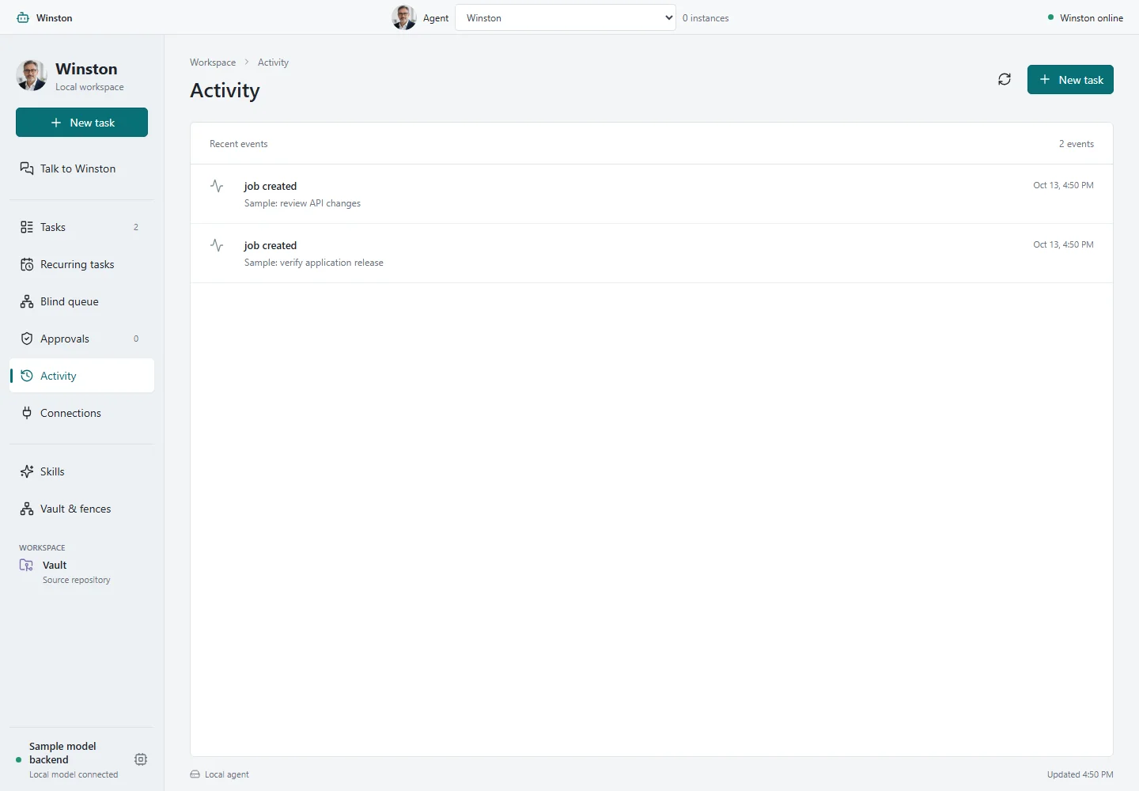The height and width of the screenshot is (791, 1139).
Task: Open the 'Sample: review API changes' event
Action: pos(652,194)
